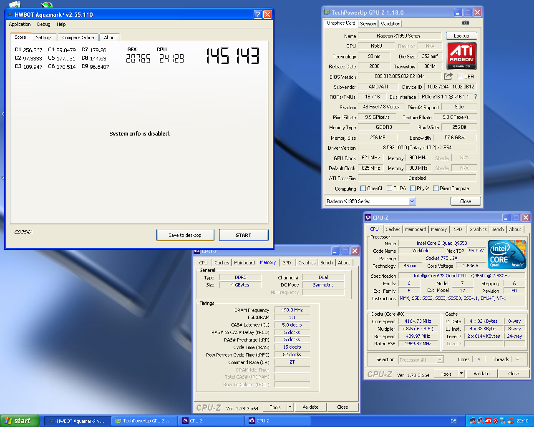Toggle the UEFI checkbox in GPU-Z
Image resolution: width=534 pixels, height=427 pixels.
pos(461,77)
